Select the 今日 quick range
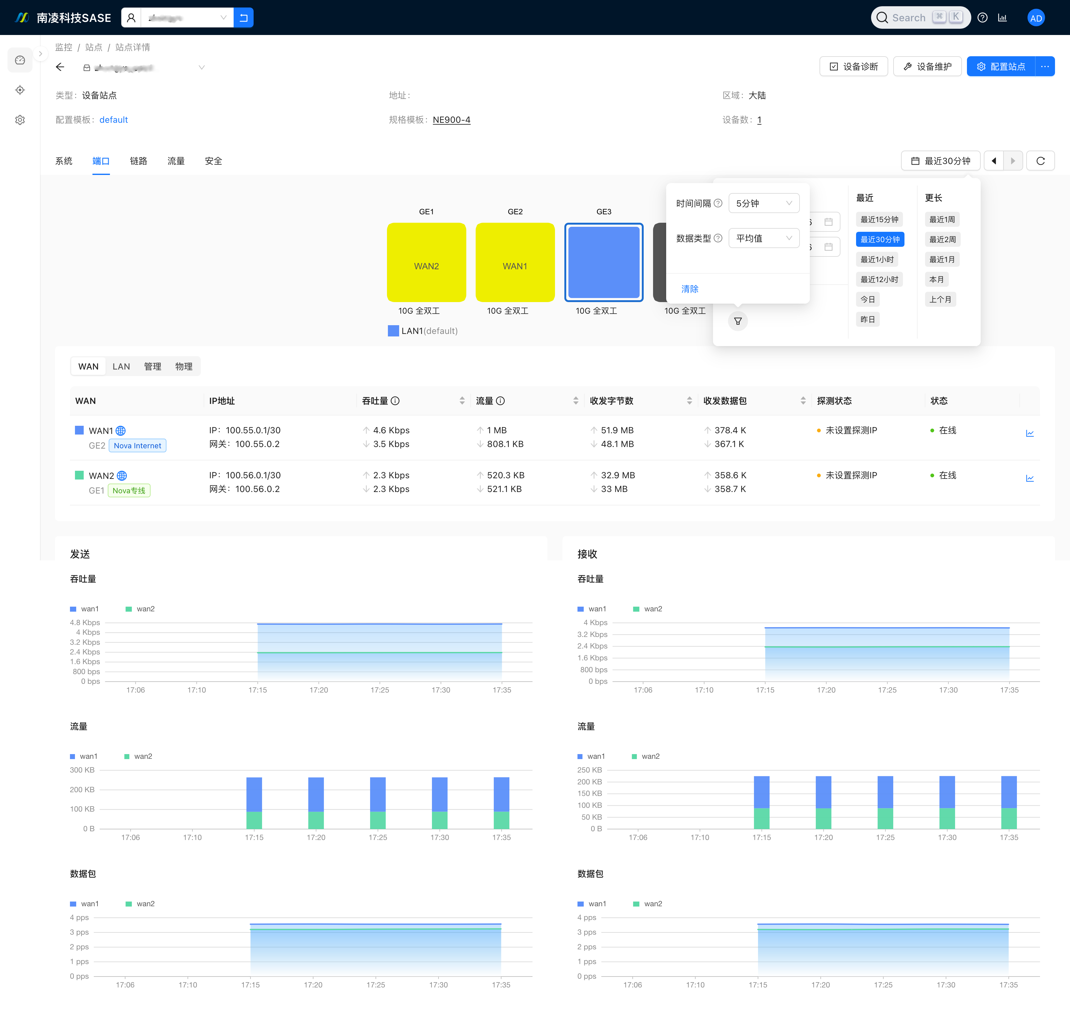The image size is (1070, 1019). tap(867, 299)
